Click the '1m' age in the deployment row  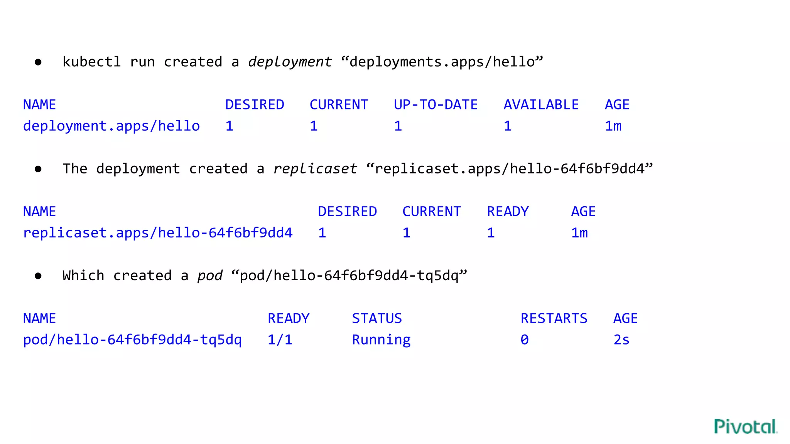point(613,126)
